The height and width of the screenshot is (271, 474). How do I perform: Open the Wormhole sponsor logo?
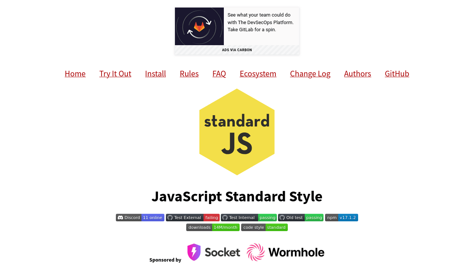point(286,252)
